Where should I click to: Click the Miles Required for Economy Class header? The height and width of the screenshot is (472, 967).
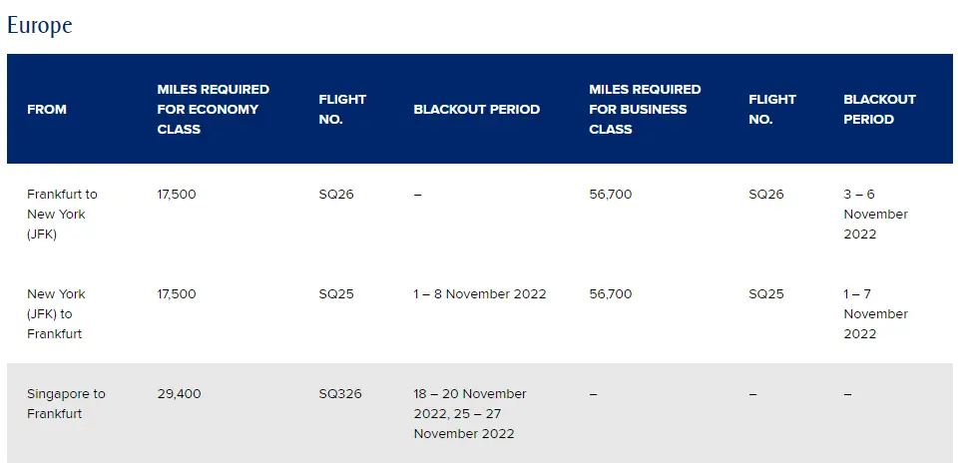tap(213, 109)
